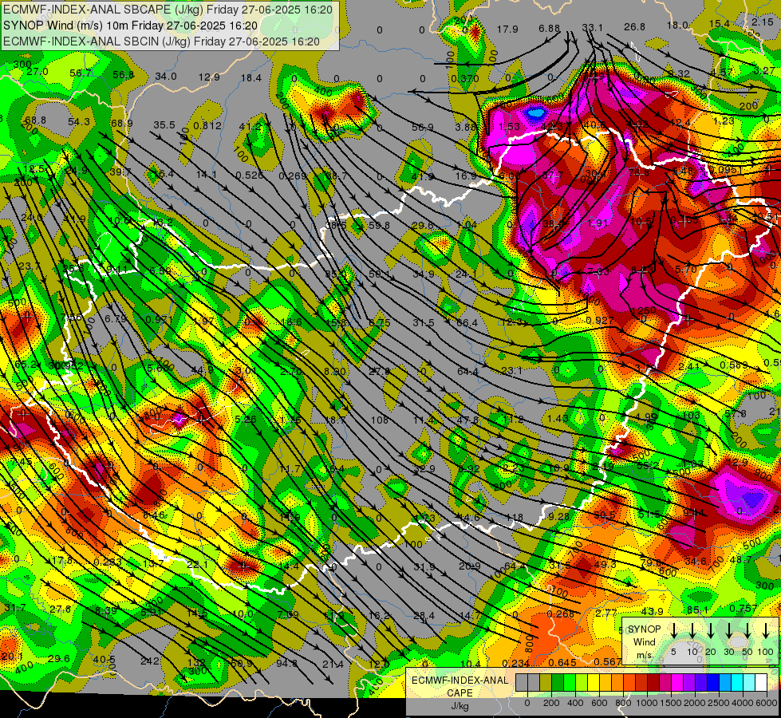This screenshot has height=718, width=781.
Task: Click the map value 108
Action: (x=379, y=420)
